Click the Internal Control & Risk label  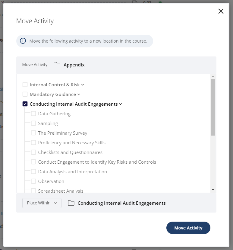point(55,85)
